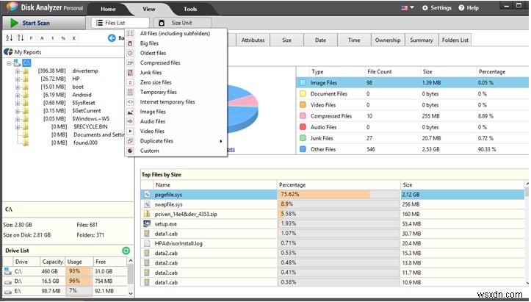This screenshot has height=302, width=531.
Task: Click the '%' toolbar button
Action: 63,38
